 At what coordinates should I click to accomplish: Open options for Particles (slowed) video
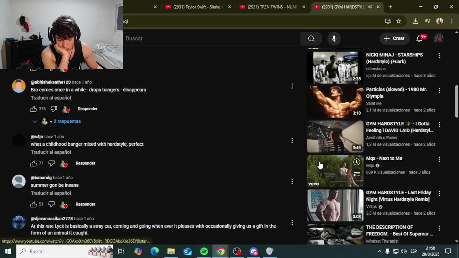coord(439,90)
